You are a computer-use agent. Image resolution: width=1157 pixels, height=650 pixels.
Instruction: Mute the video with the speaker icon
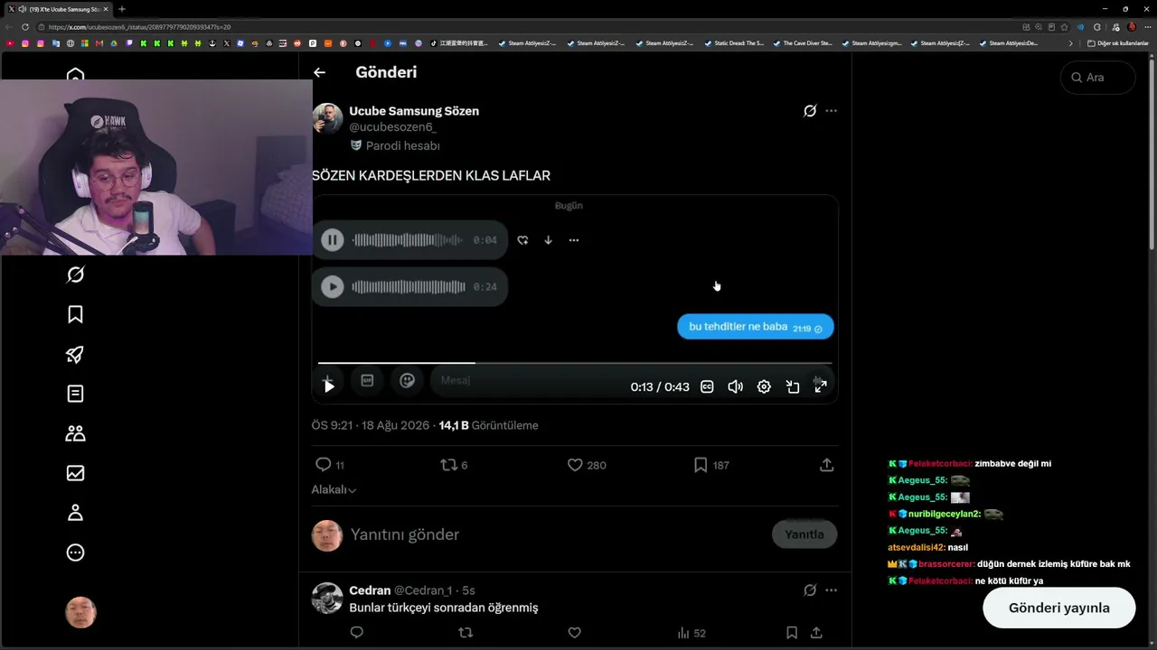[x=736, y=386]
